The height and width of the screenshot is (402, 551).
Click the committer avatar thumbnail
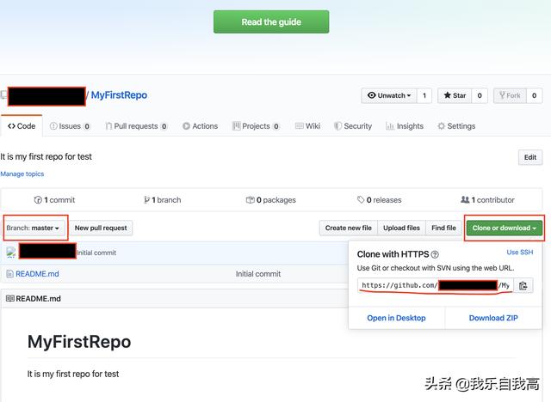(x=11, y=253)
